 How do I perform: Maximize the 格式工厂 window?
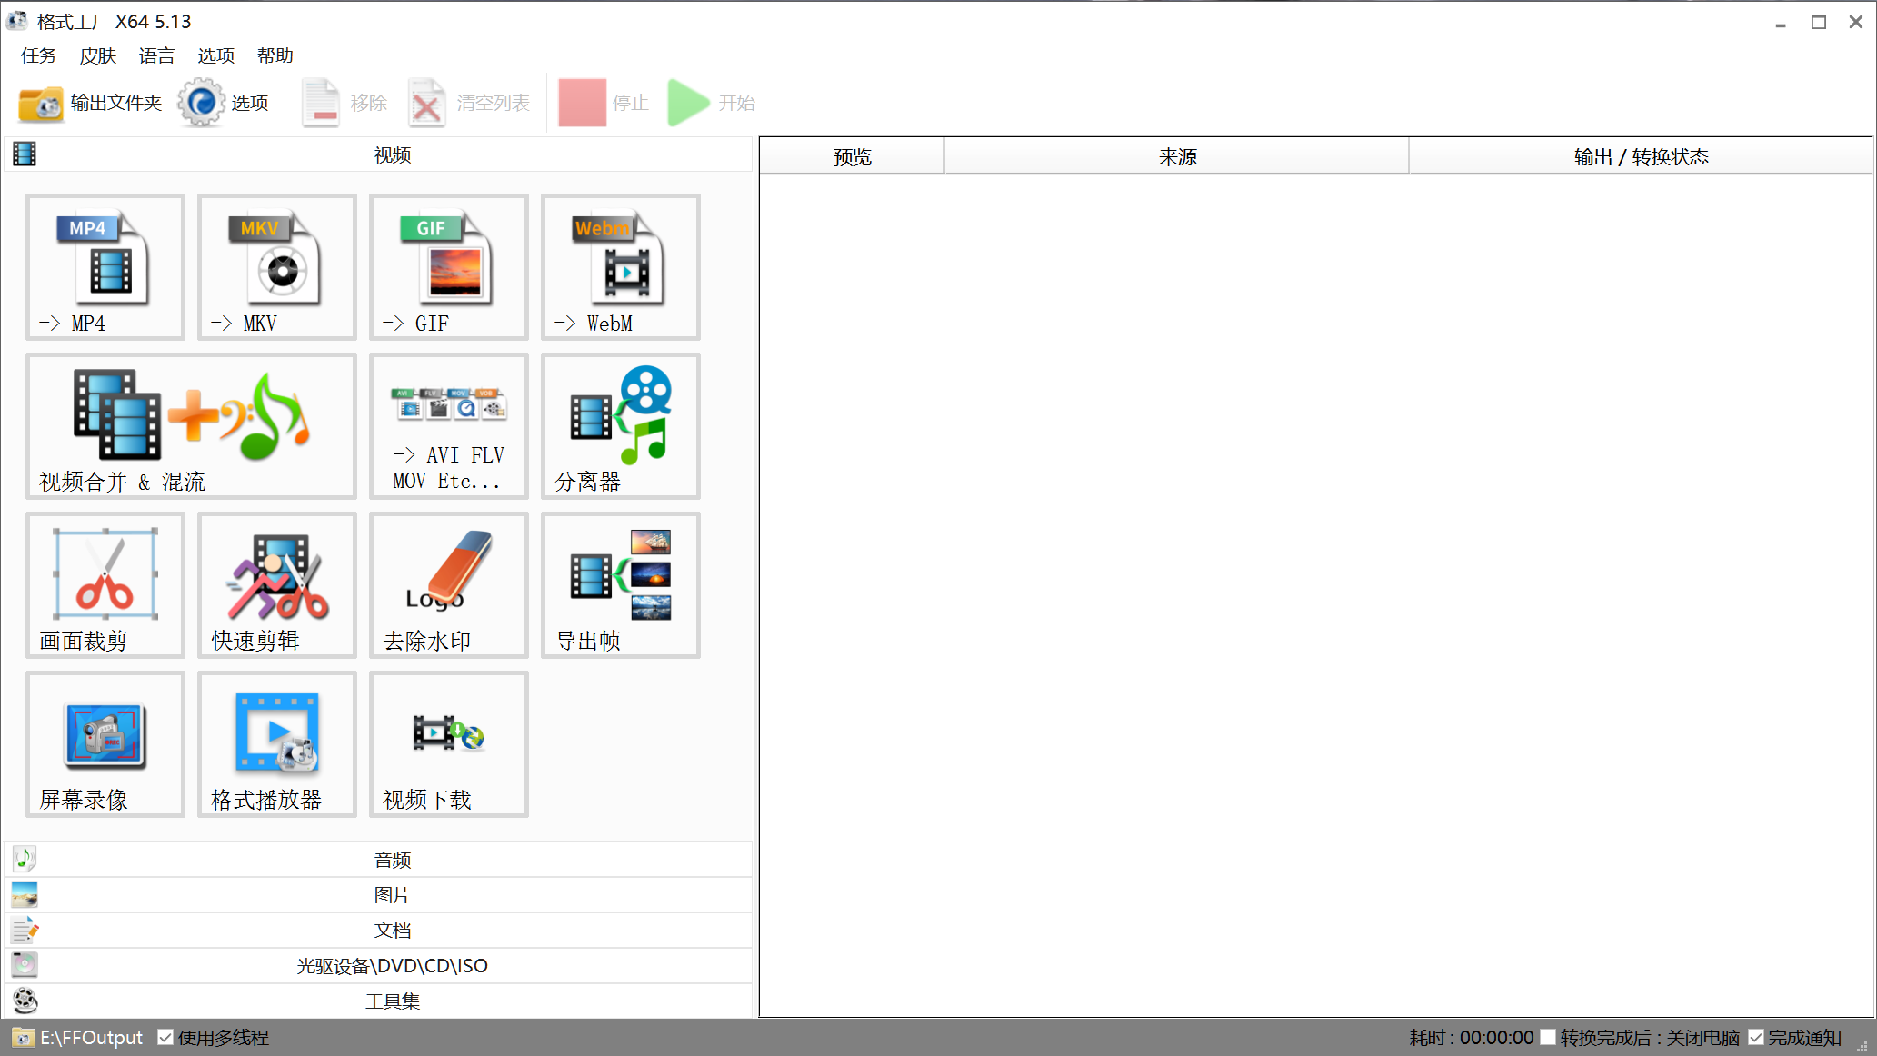[x=1819, y=22]
